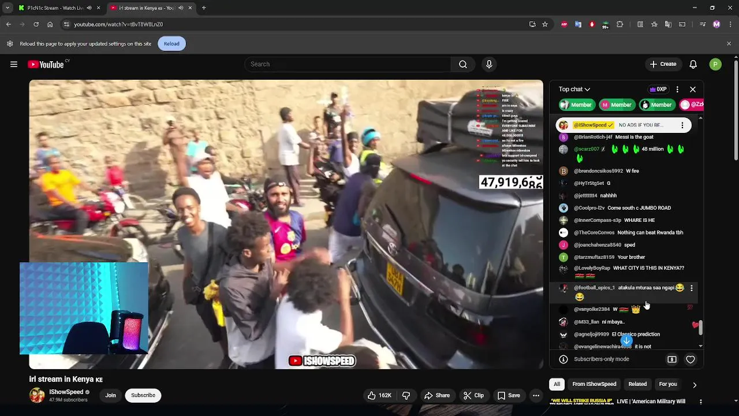
Task: Jump to newest chat messages arrow
Action: pyautogui.click(x=626, y=340)
